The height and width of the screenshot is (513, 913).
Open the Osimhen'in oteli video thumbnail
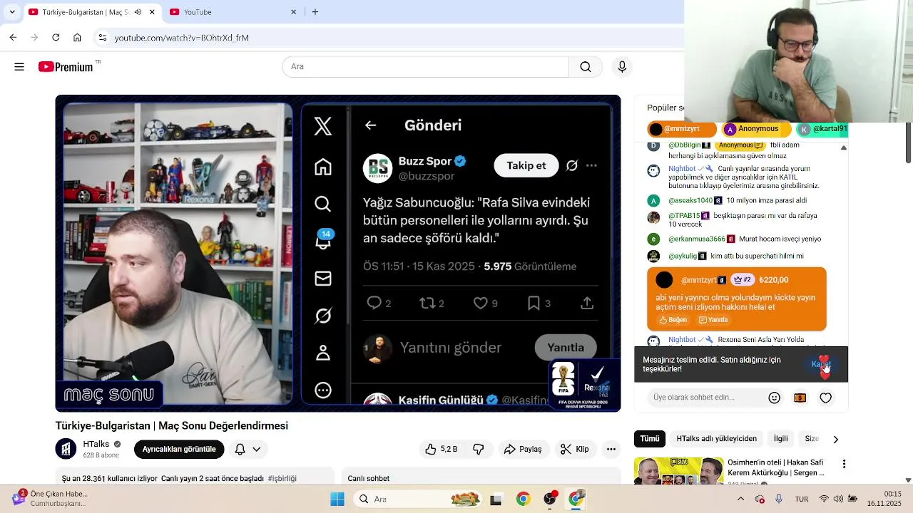coord(678,472)
